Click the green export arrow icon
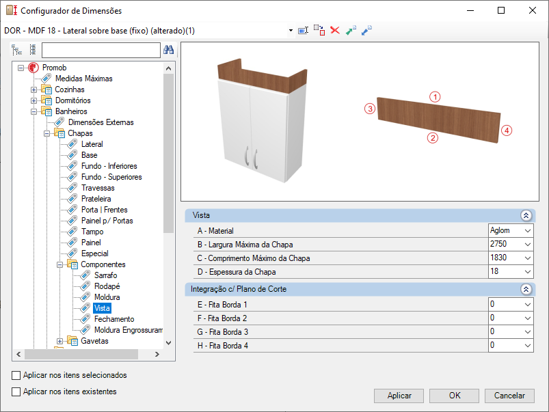The image size is (549, 412). coord(351,31)
